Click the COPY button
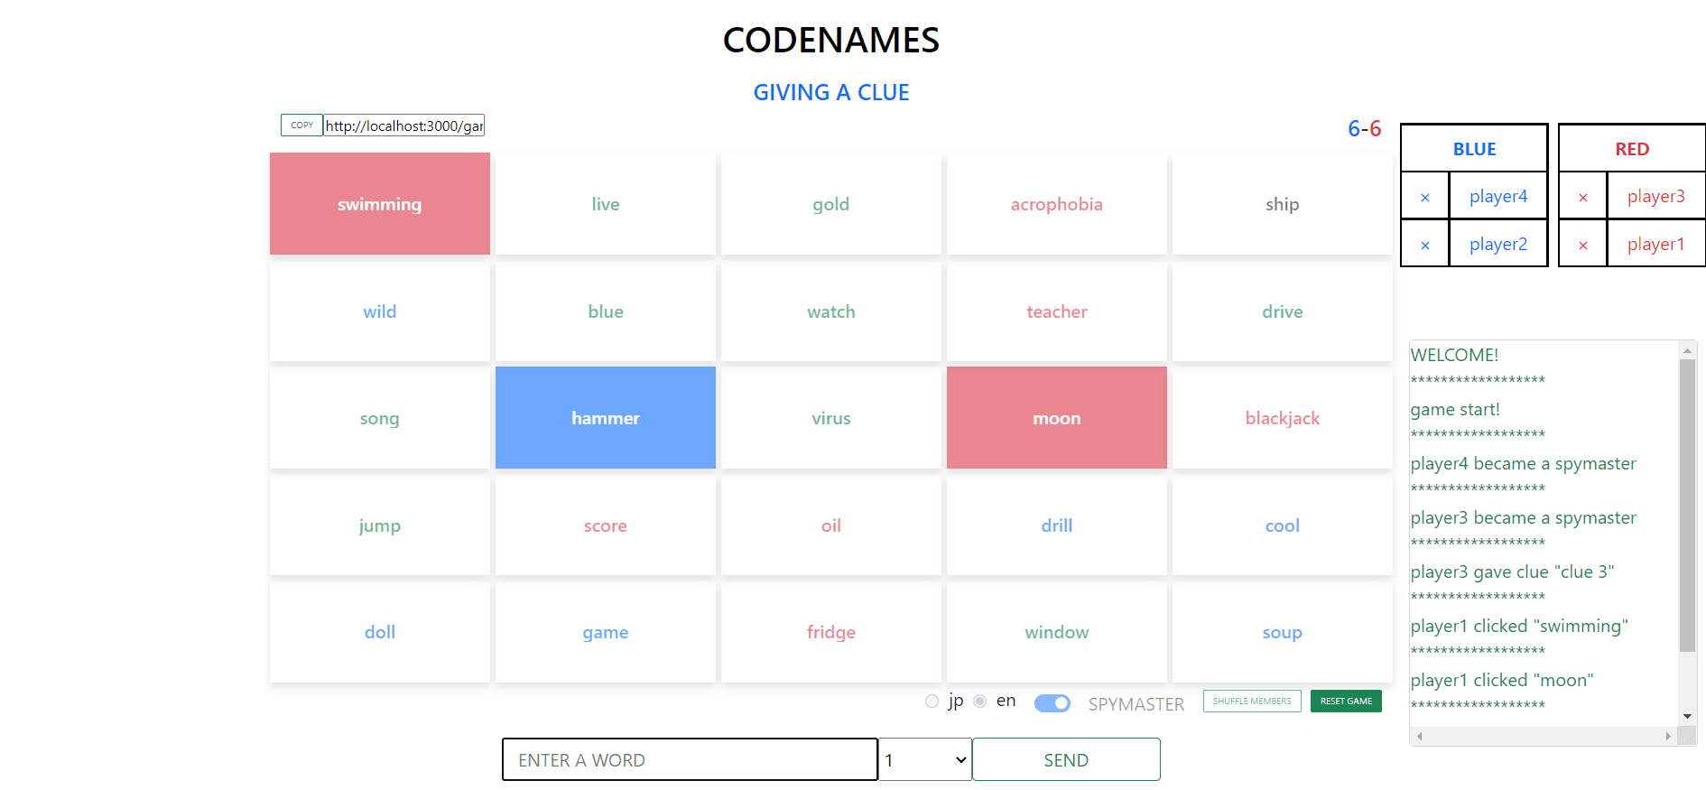This screenshot has height=790, width=1706. 301,125
